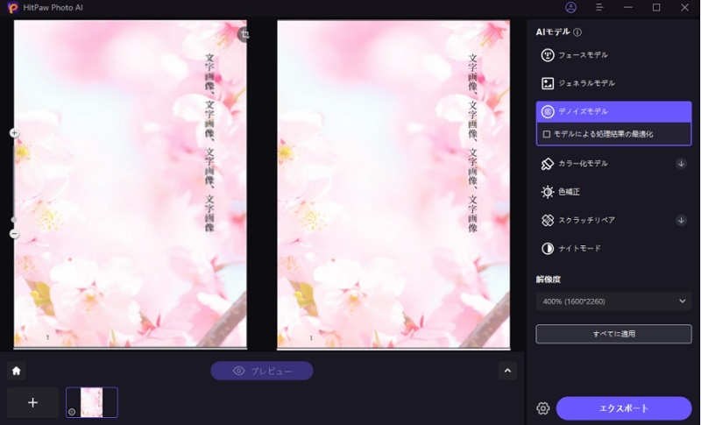Download the スクラッチリペア model via arrow icon
Screen dimensions: 701x425
pos(681,220)
